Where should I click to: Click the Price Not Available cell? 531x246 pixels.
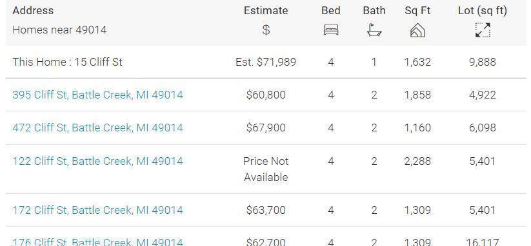click(266, 169)
